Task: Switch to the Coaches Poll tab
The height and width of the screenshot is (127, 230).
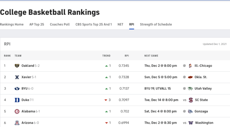Action: (60, 24)
